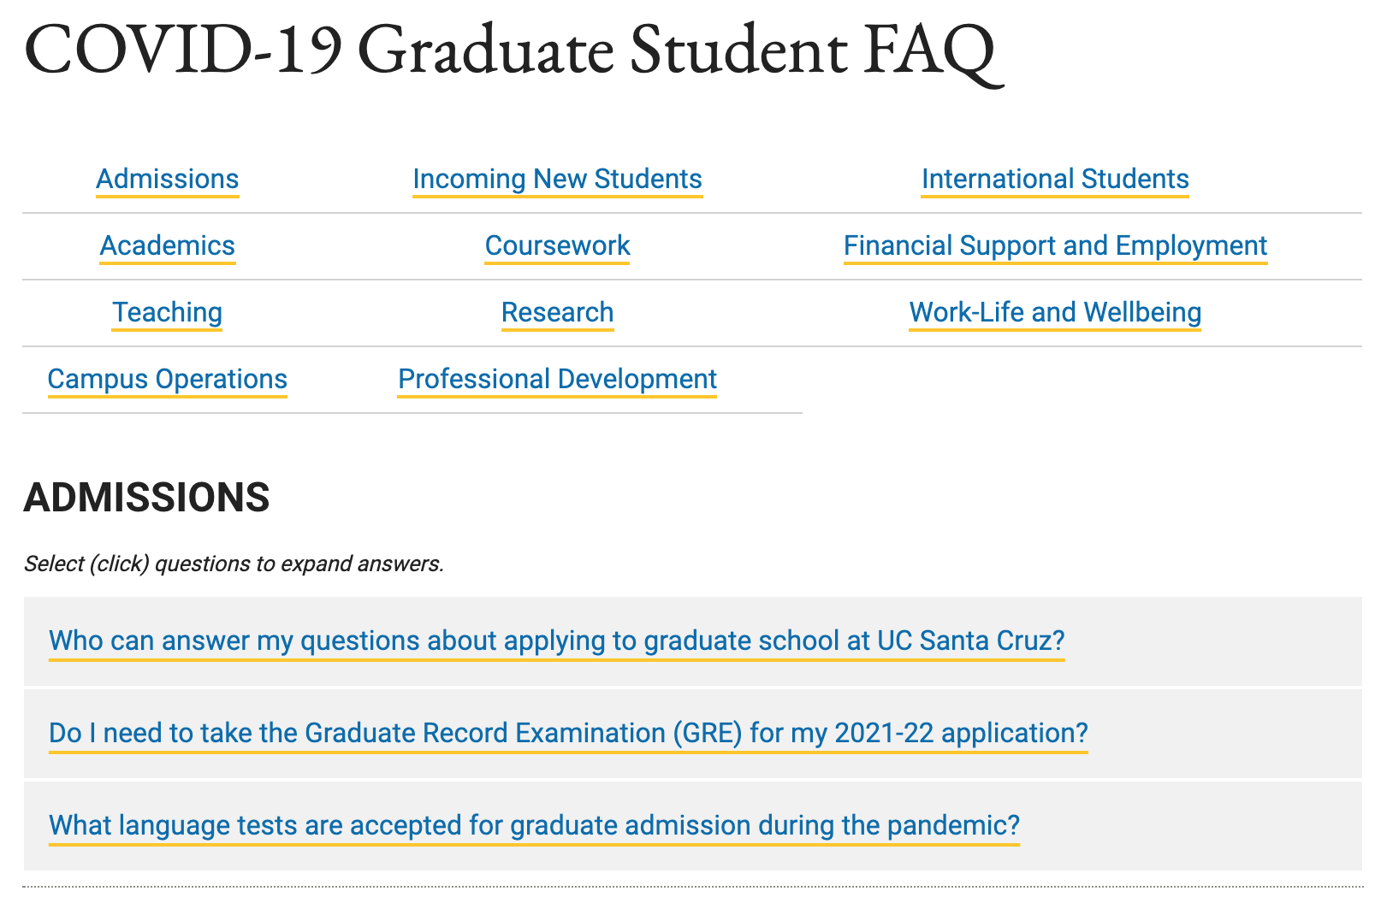1381x903 pixels.
Task: Expand the accepted language tests question
Action: pos(534,825)
